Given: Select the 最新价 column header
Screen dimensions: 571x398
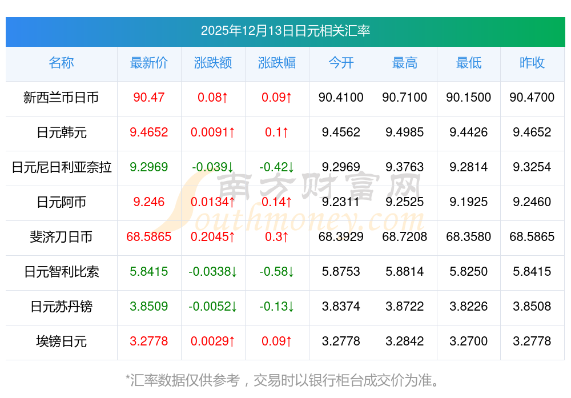Looking at the screenshot, I should [x=149, y=63].
